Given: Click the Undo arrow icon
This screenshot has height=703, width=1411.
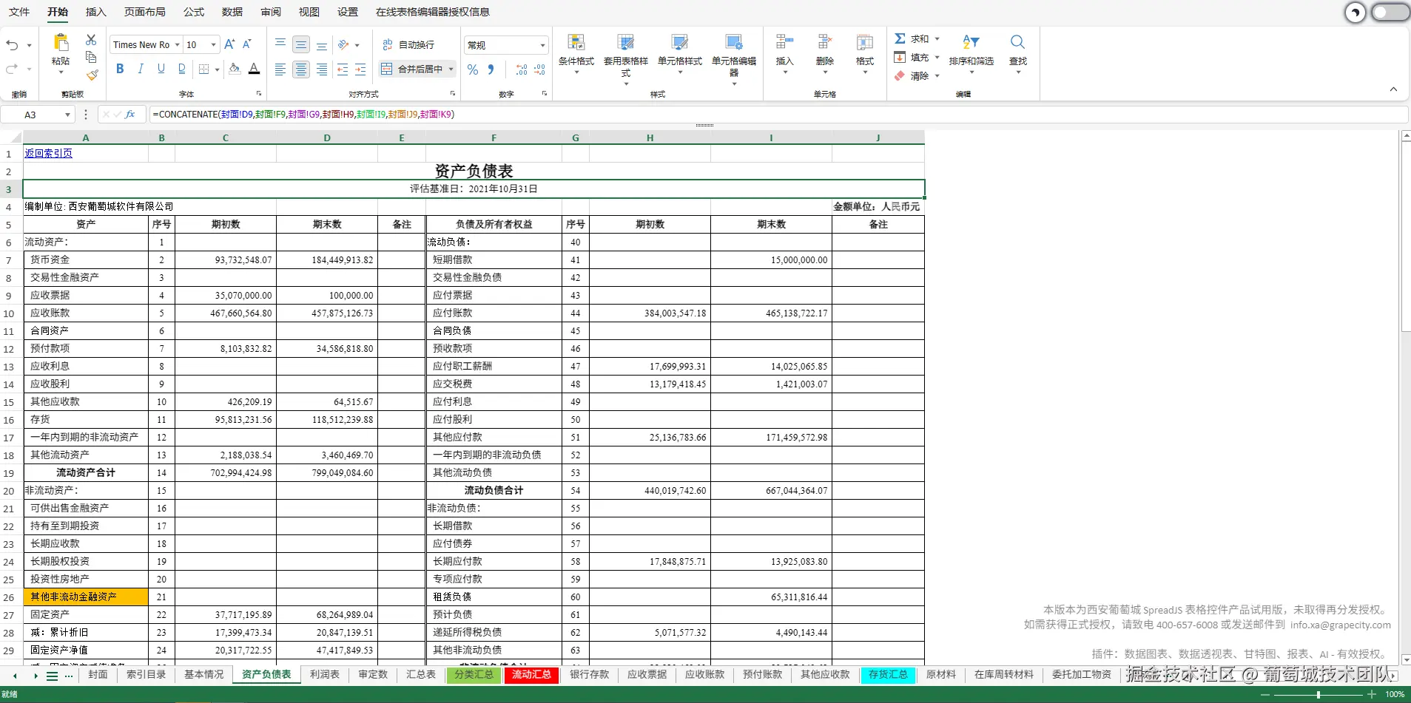Looking at the screenshot, I should (12, 45).
